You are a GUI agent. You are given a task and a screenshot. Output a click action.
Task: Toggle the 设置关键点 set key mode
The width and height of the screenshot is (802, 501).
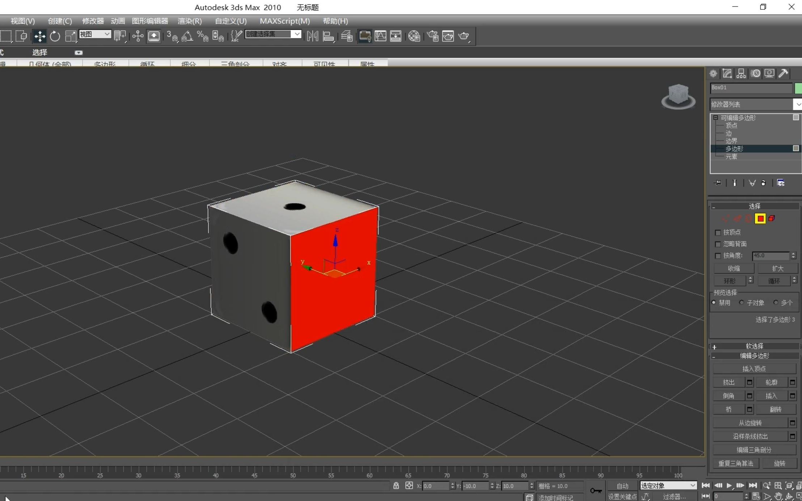[622, 497]
